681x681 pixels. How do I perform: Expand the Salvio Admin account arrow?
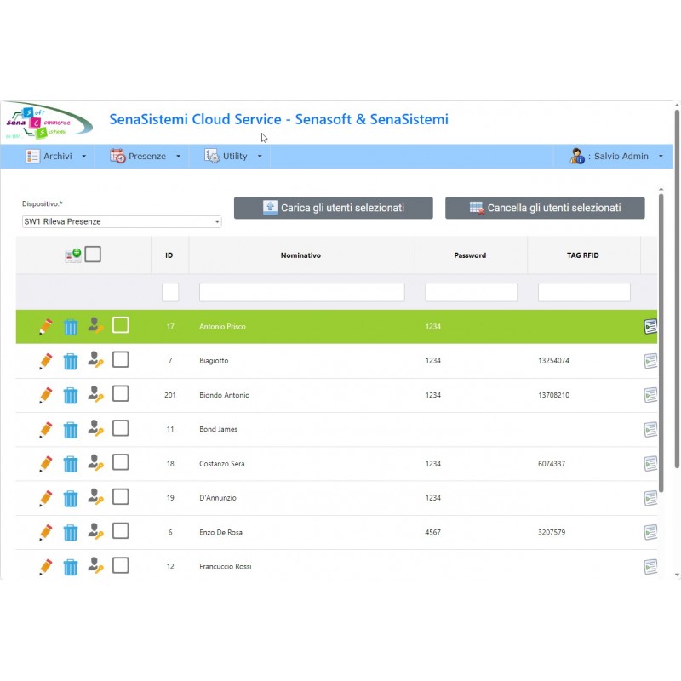661,157
